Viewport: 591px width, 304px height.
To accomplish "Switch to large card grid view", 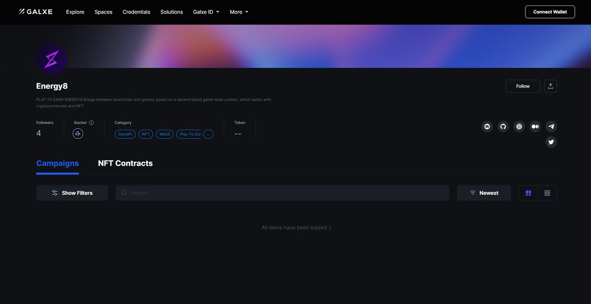I will (528, 193).
